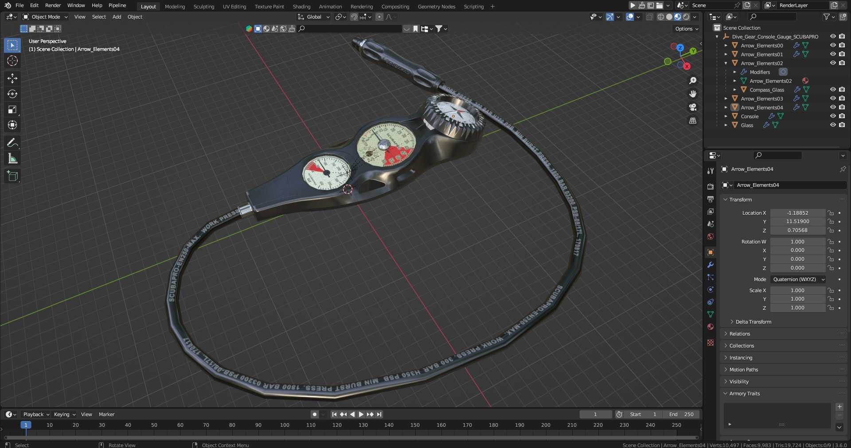Play animation forward
Viewport: 851px width, 448px height.
click(361, 414)
